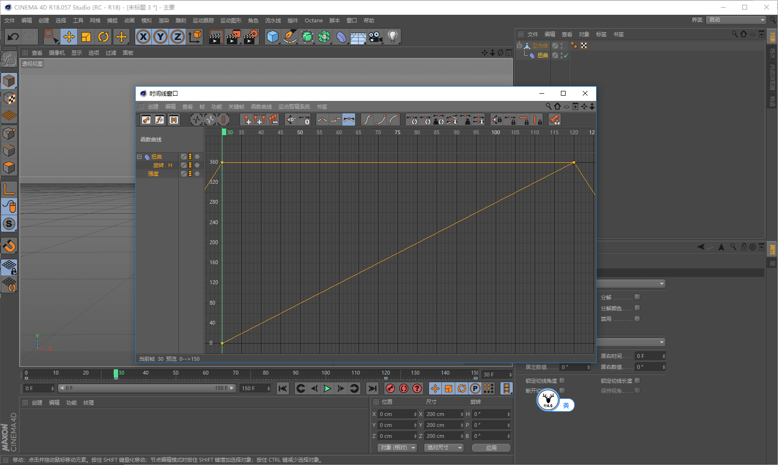The height and width of the screenshot is (465, 778).
Task: Open 绝对尺寸 size mode dropdown
Action: point(444,447)
